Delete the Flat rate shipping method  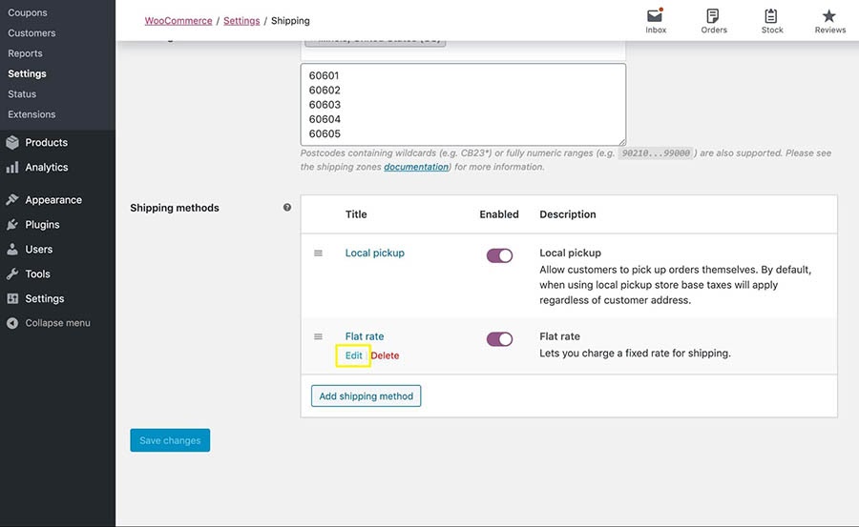click(x=385, y=355)
